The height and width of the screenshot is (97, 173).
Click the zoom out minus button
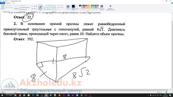point(161,92)
